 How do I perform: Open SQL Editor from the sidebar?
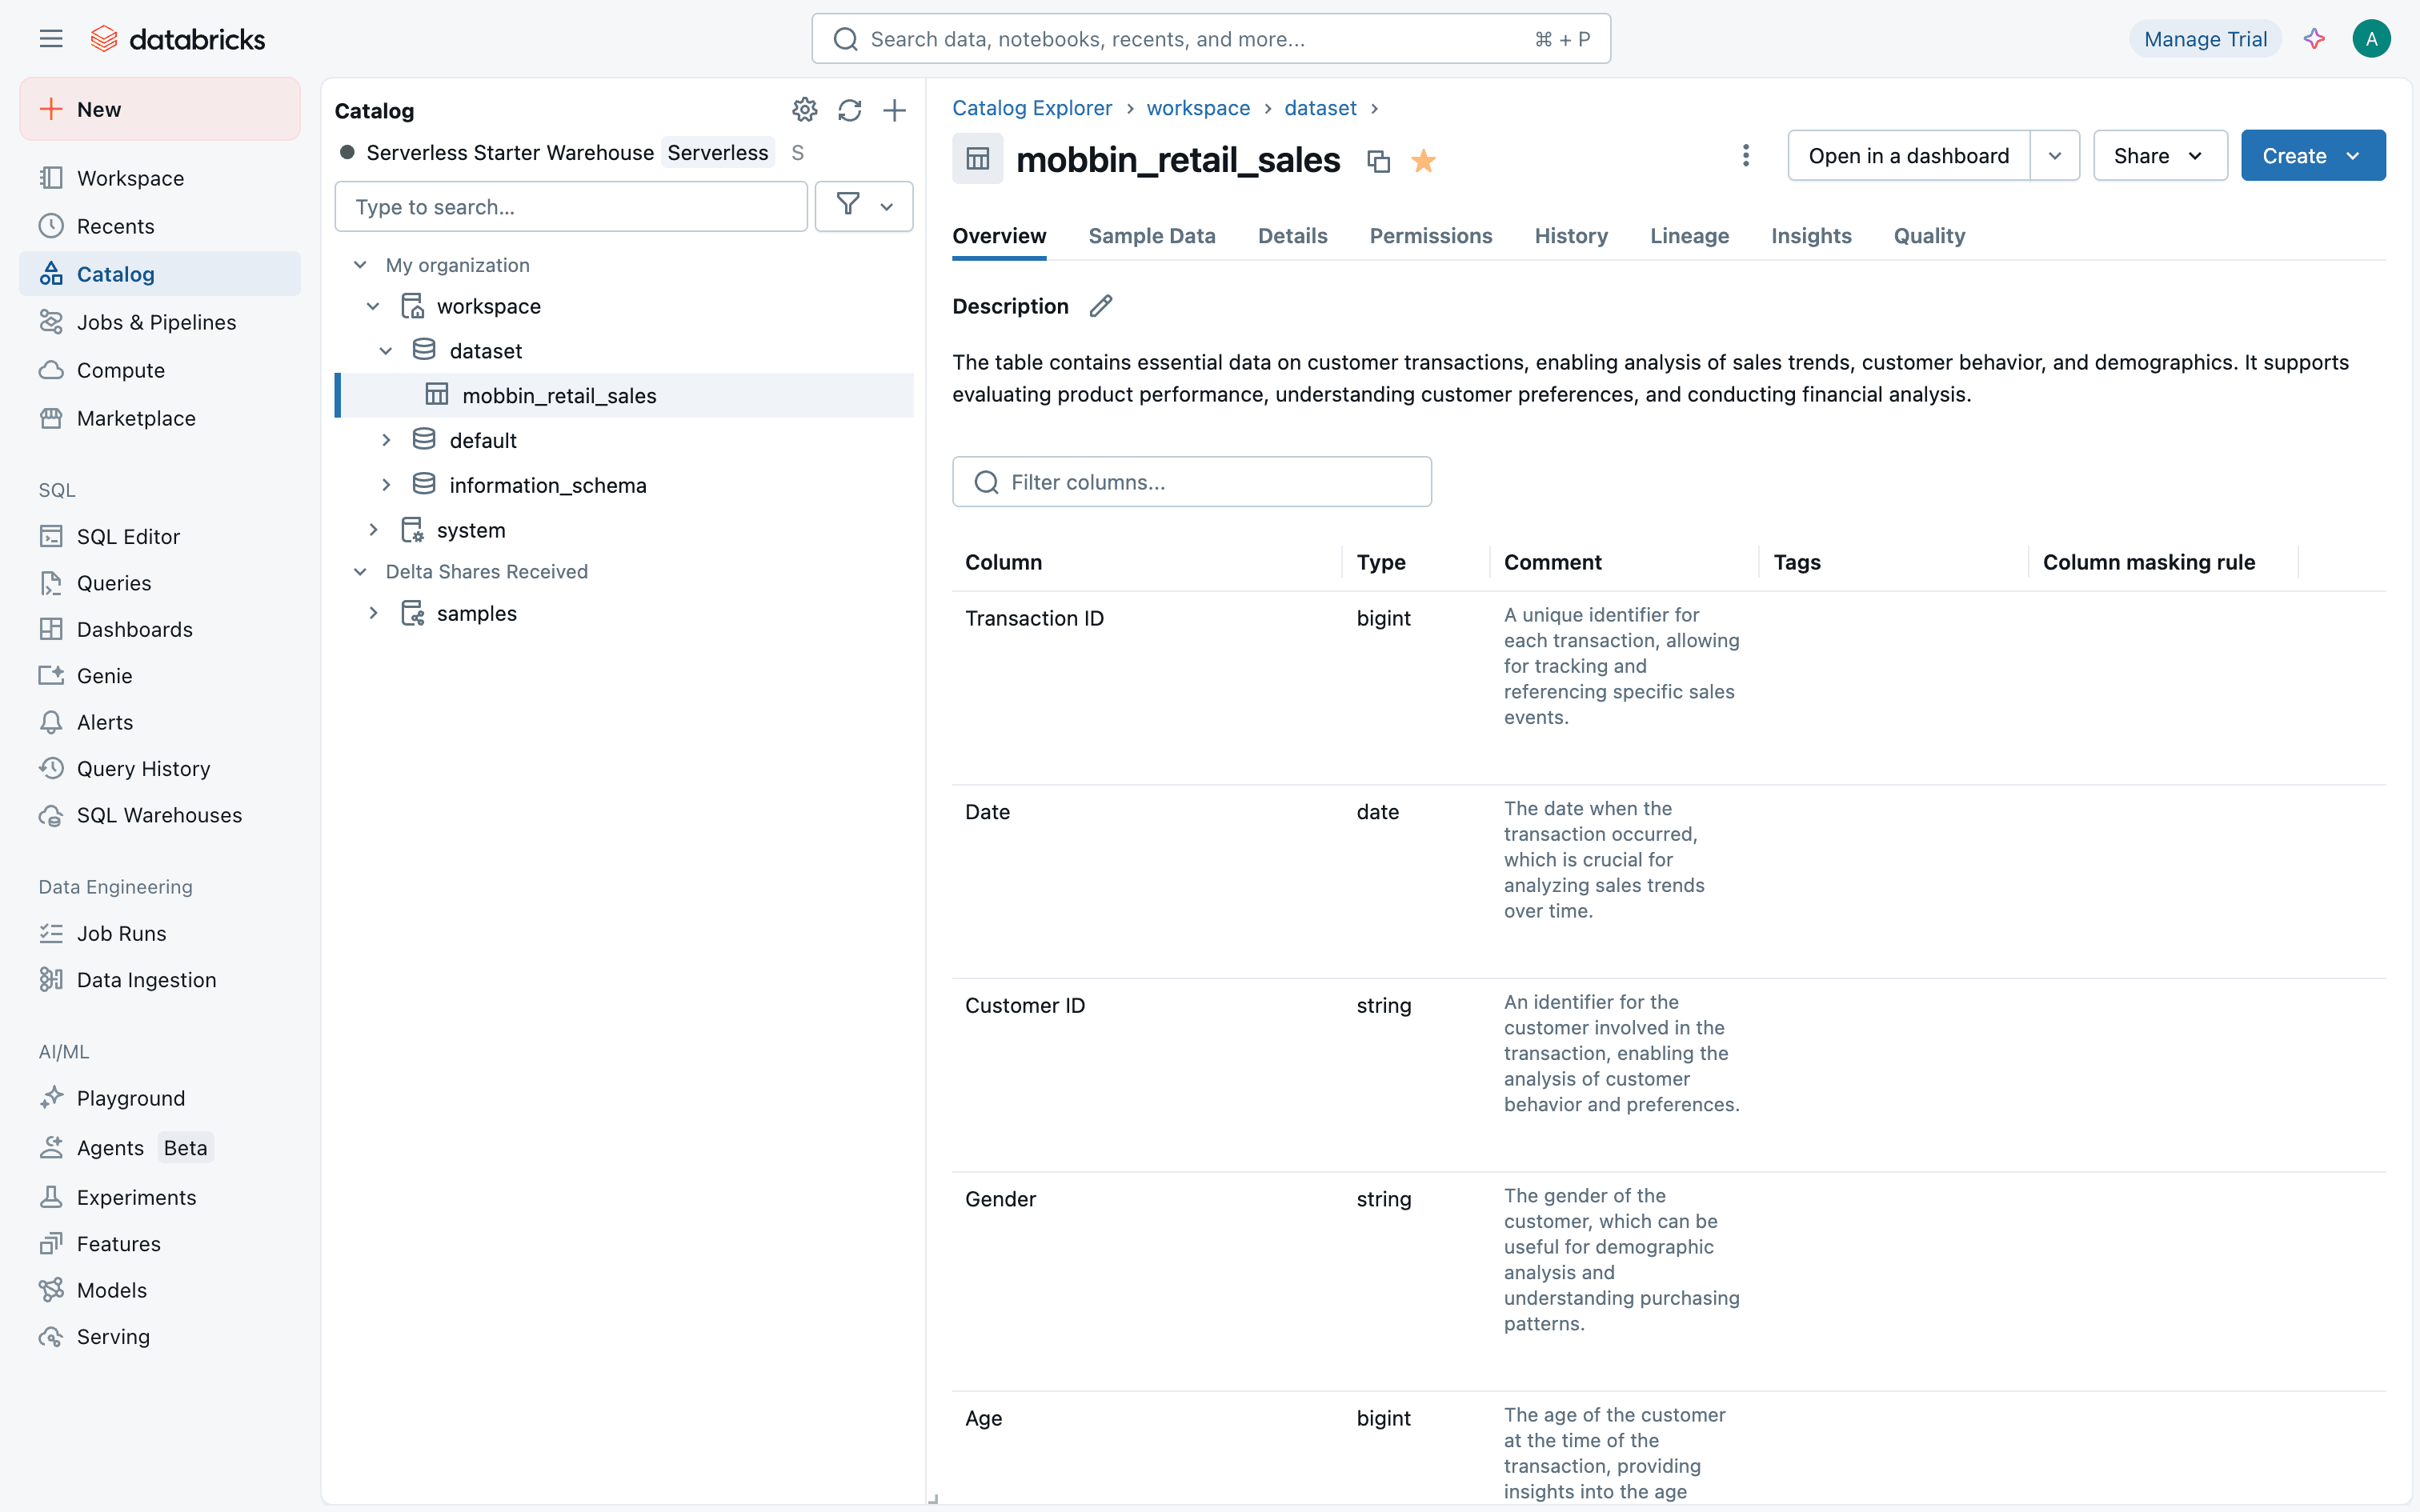click(128, 537)
